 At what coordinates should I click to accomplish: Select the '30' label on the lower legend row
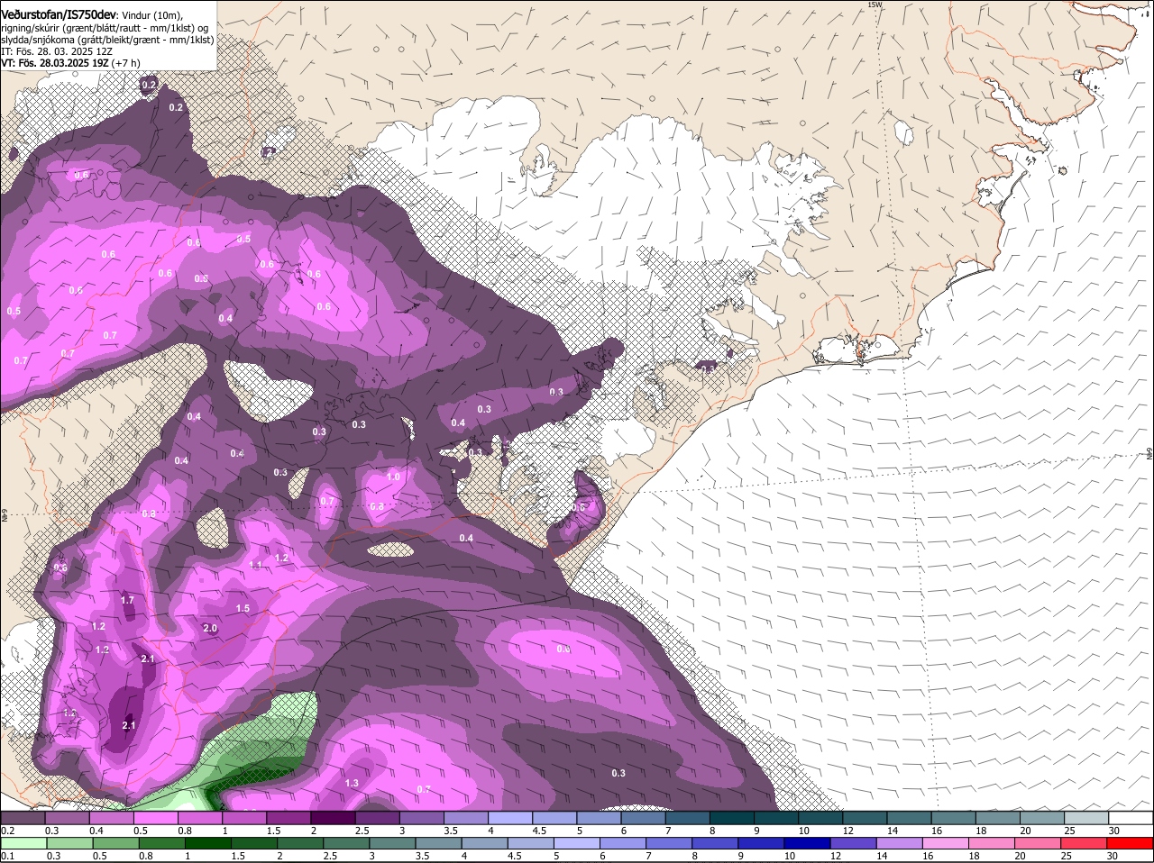tap(1114, 856)
